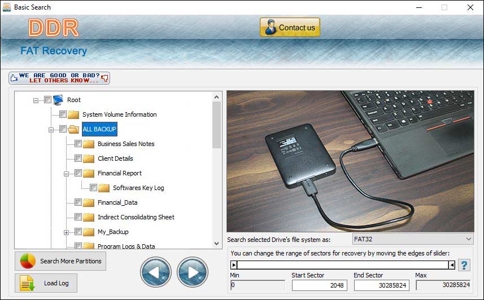Minimize the Basic Search window
The width and height of the screenshot is (484, 300).
tap(419, 7)
